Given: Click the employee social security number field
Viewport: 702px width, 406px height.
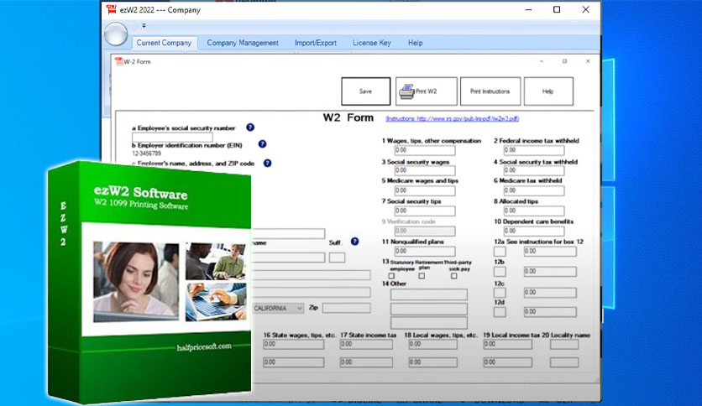Looking at the screenshot, I should click(x=172, y=137).
